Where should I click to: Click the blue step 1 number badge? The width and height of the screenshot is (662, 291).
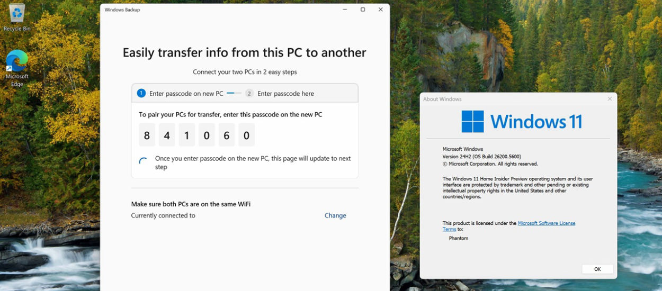[x=141, y=93]
